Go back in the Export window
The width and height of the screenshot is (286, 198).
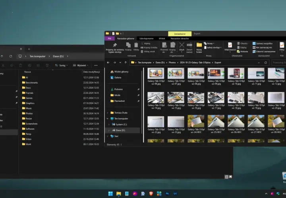108,63
